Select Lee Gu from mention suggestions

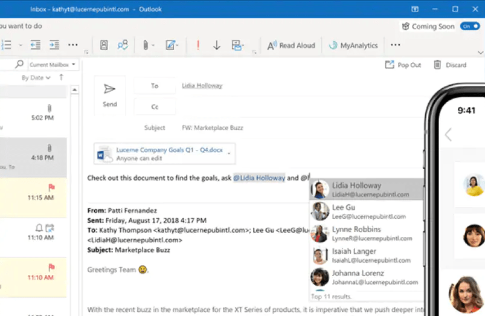(x=367, y=211)
